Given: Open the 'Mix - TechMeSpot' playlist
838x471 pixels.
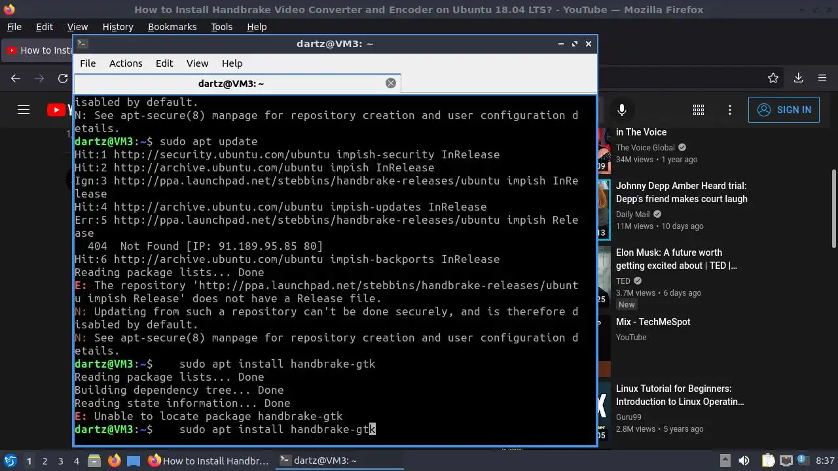Looking at the screenshot, I should [653, 322].
